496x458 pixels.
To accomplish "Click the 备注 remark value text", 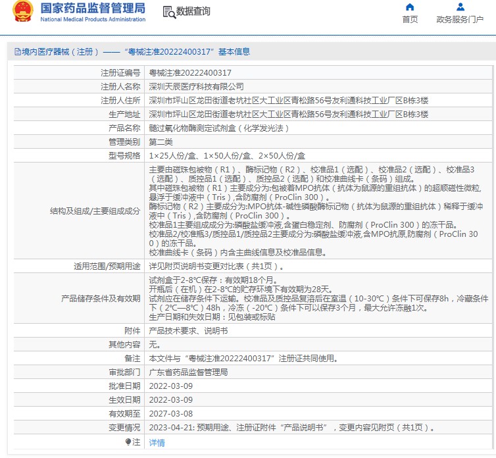I will (244, 359).
